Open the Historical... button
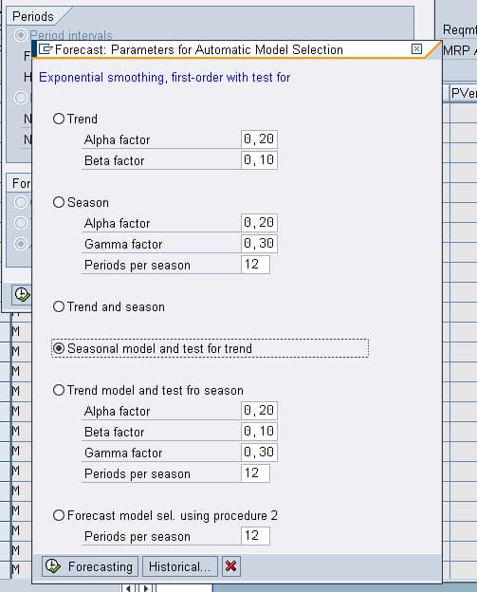 coord(180,566)
